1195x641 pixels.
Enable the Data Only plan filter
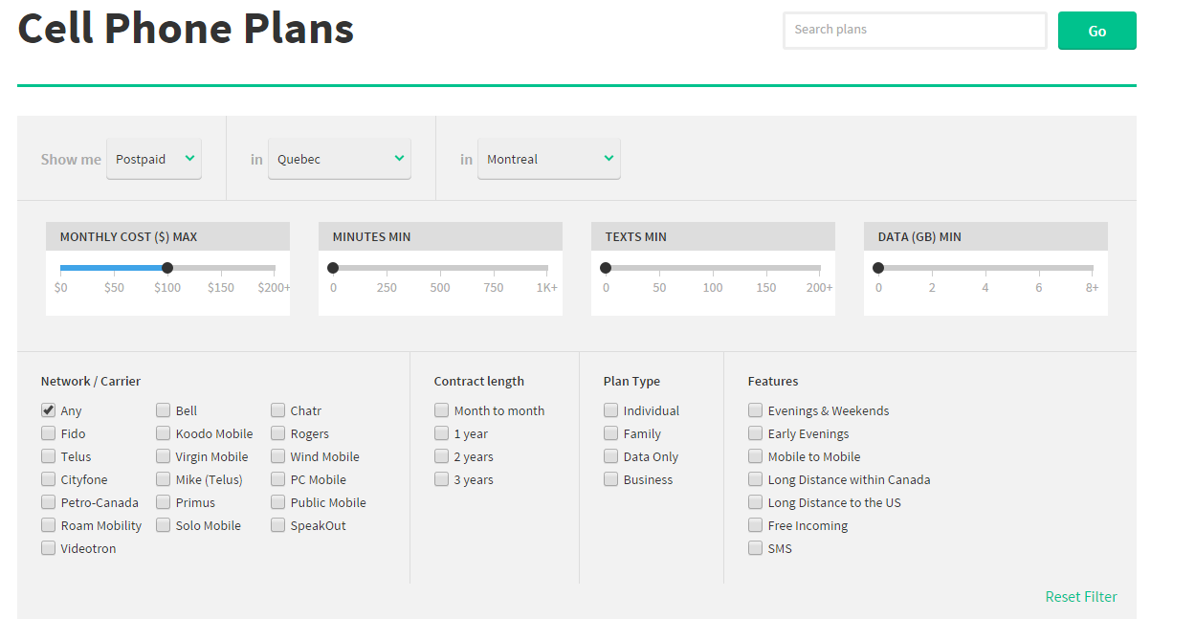pyautogui.click(x=610, y=456)
